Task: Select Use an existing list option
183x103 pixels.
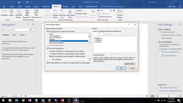Action: [160, 32]
